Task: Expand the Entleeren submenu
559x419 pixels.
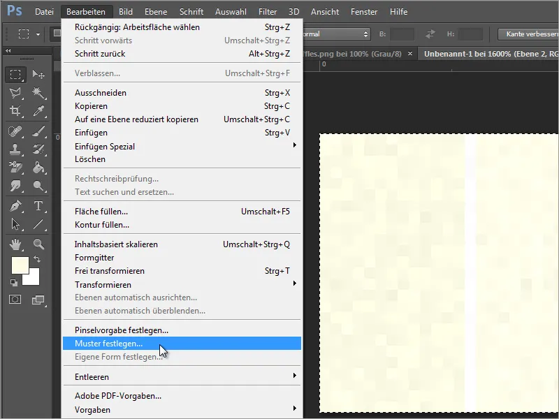Action: click(182, 376)
